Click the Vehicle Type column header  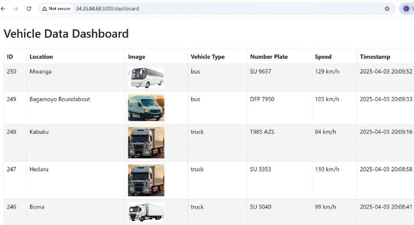[x=208, y=57]
